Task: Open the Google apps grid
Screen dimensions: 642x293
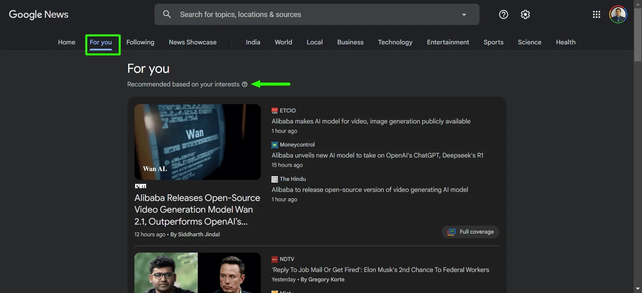Action: point(597,14)
